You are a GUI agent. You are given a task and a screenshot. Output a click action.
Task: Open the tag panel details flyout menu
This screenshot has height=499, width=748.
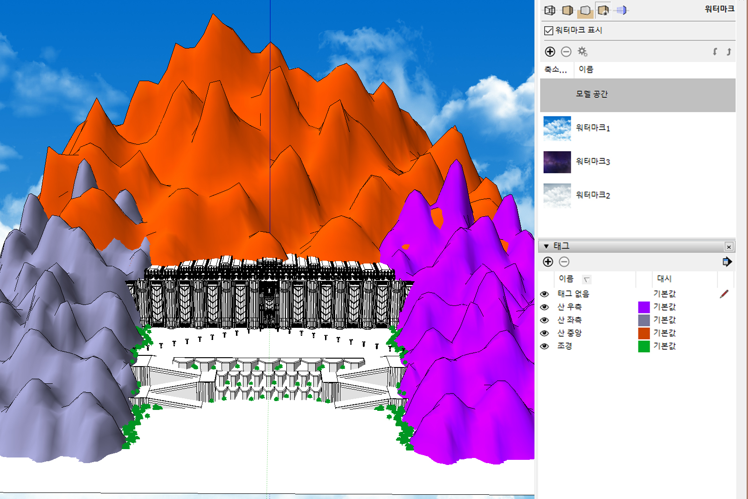pos(727,262)
